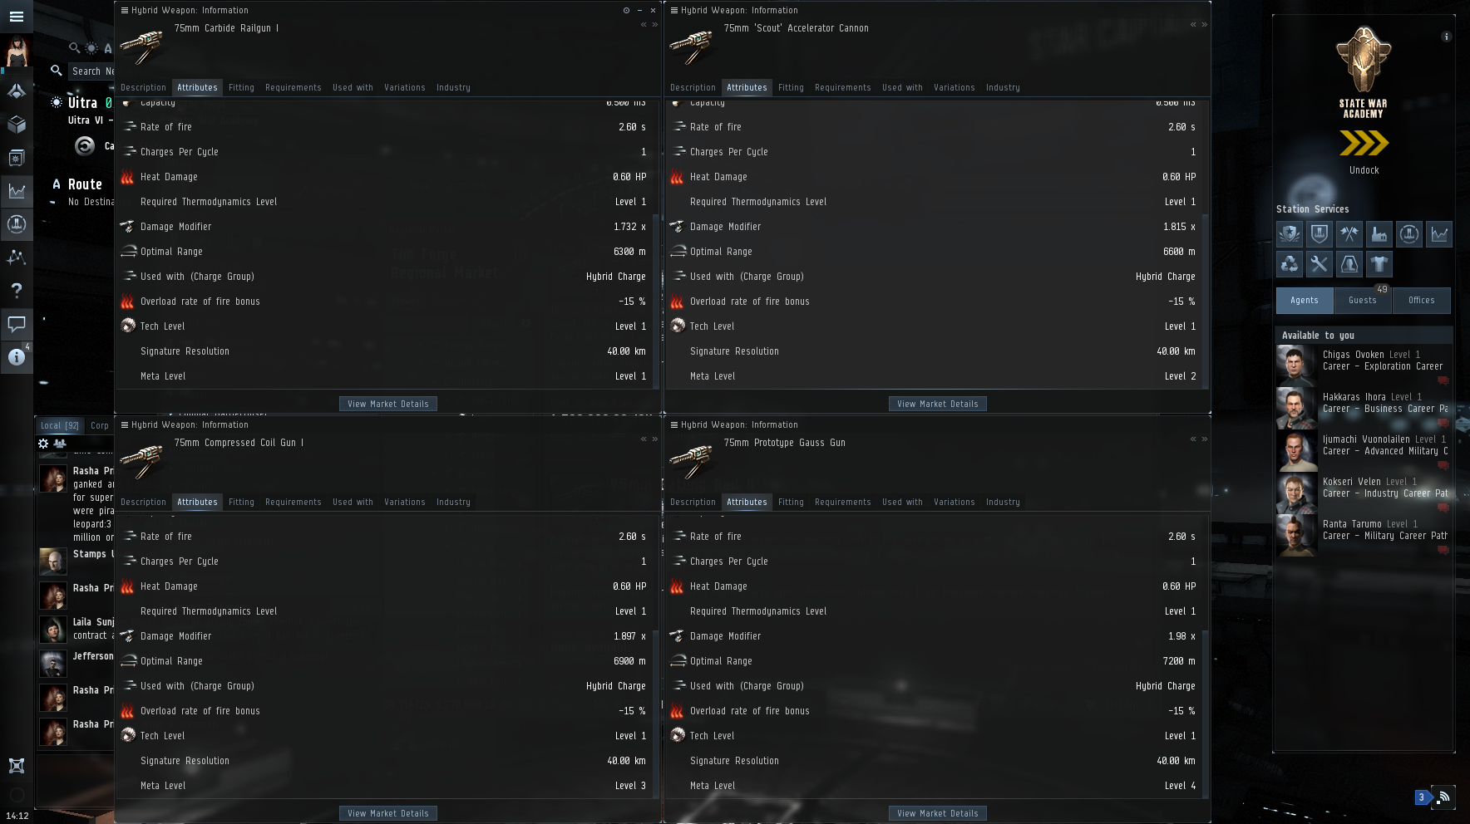Open Regional Market icon in Station Services
This screenshot has width=1470, height=824.
point(1438,234)
